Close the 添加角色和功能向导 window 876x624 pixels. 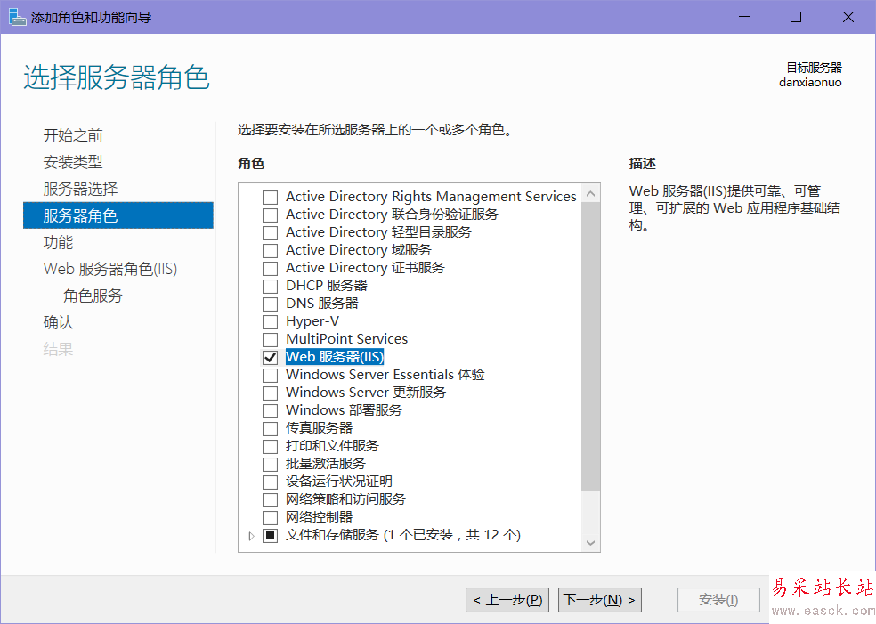tap(848, 17)
